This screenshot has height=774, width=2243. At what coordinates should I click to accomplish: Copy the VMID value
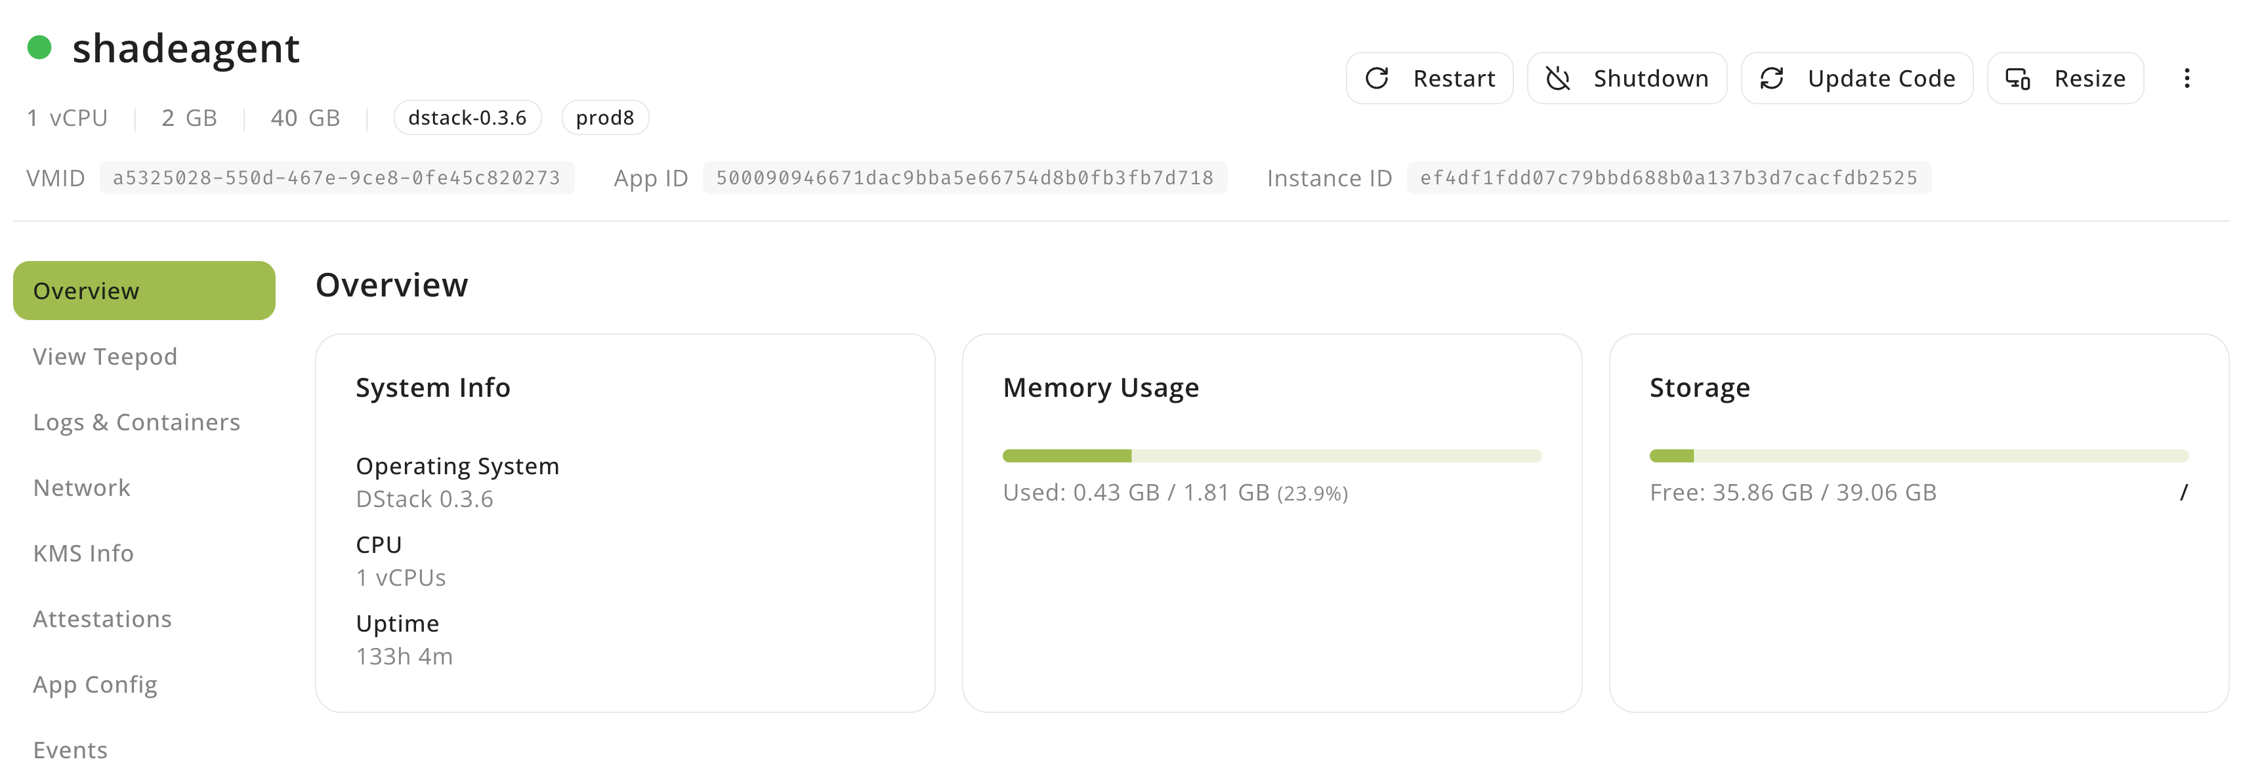336,178
